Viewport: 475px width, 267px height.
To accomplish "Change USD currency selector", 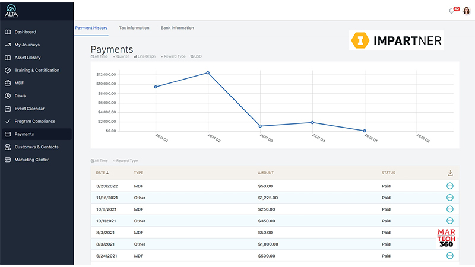I will 196,56.
